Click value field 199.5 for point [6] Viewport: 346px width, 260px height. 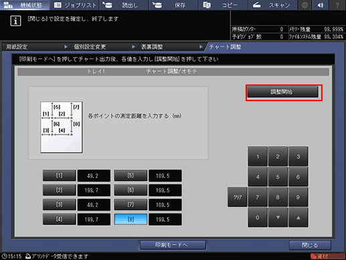coord(165,190)
